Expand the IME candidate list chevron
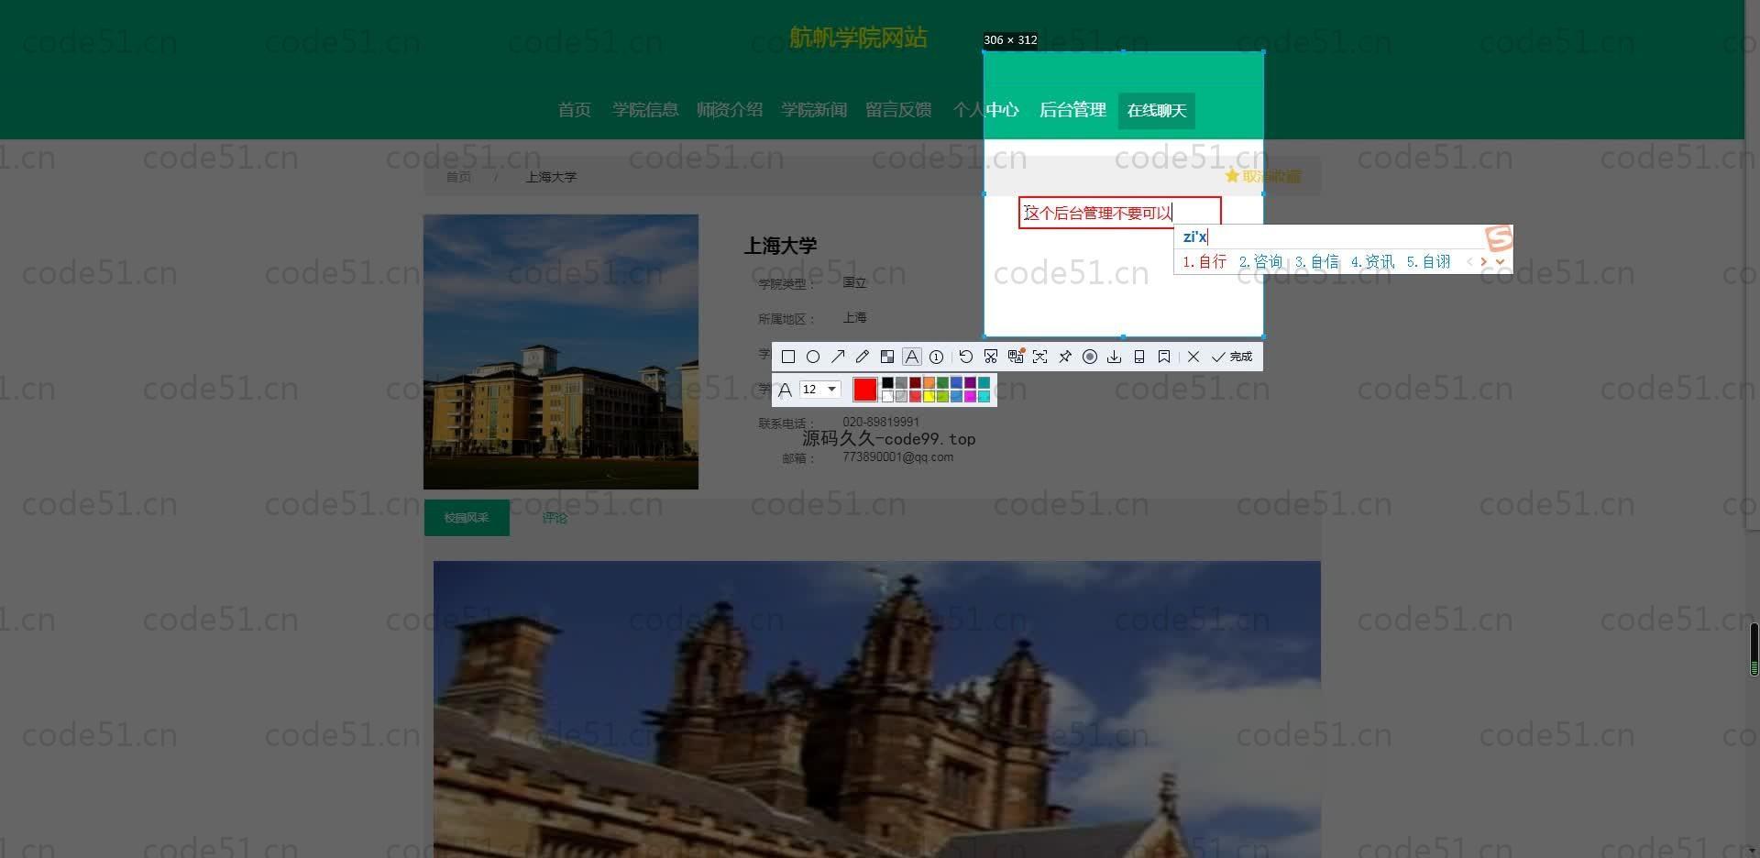The height and width of the screenshot is (858, 1760). tap(1500, 261)
